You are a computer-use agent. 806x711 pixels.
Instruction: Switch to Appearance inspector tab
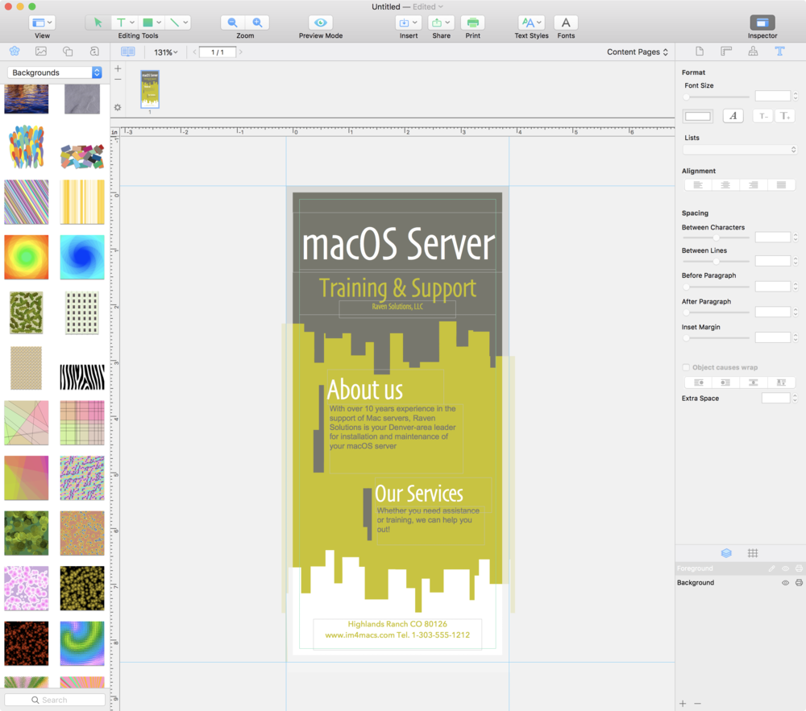753,51
